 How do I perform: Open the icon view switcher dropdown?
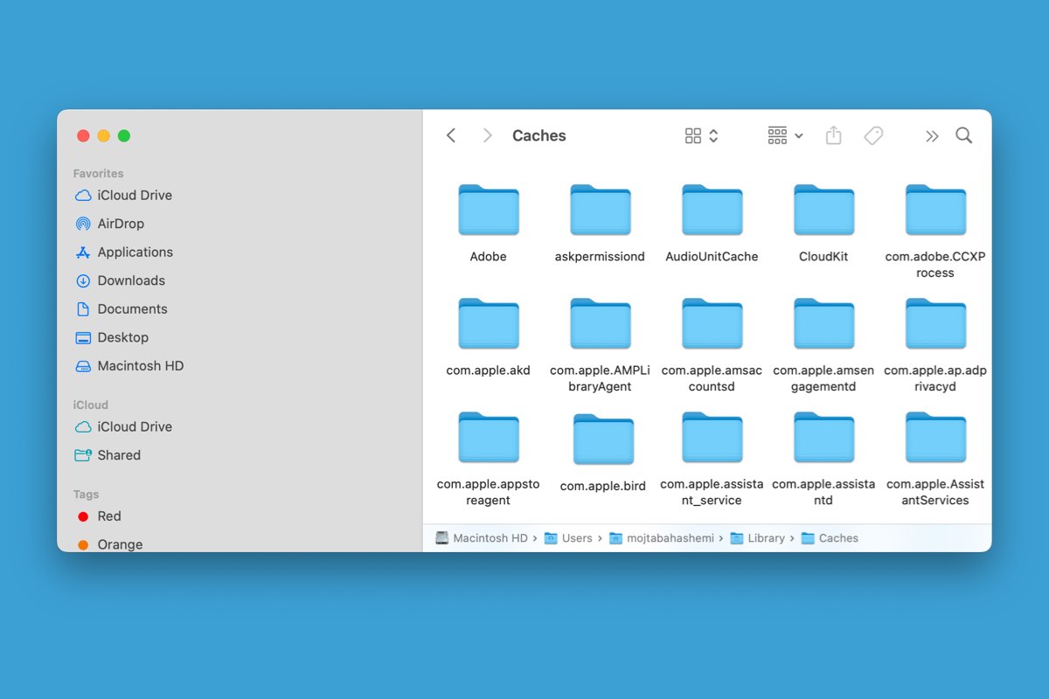(701, 135)
